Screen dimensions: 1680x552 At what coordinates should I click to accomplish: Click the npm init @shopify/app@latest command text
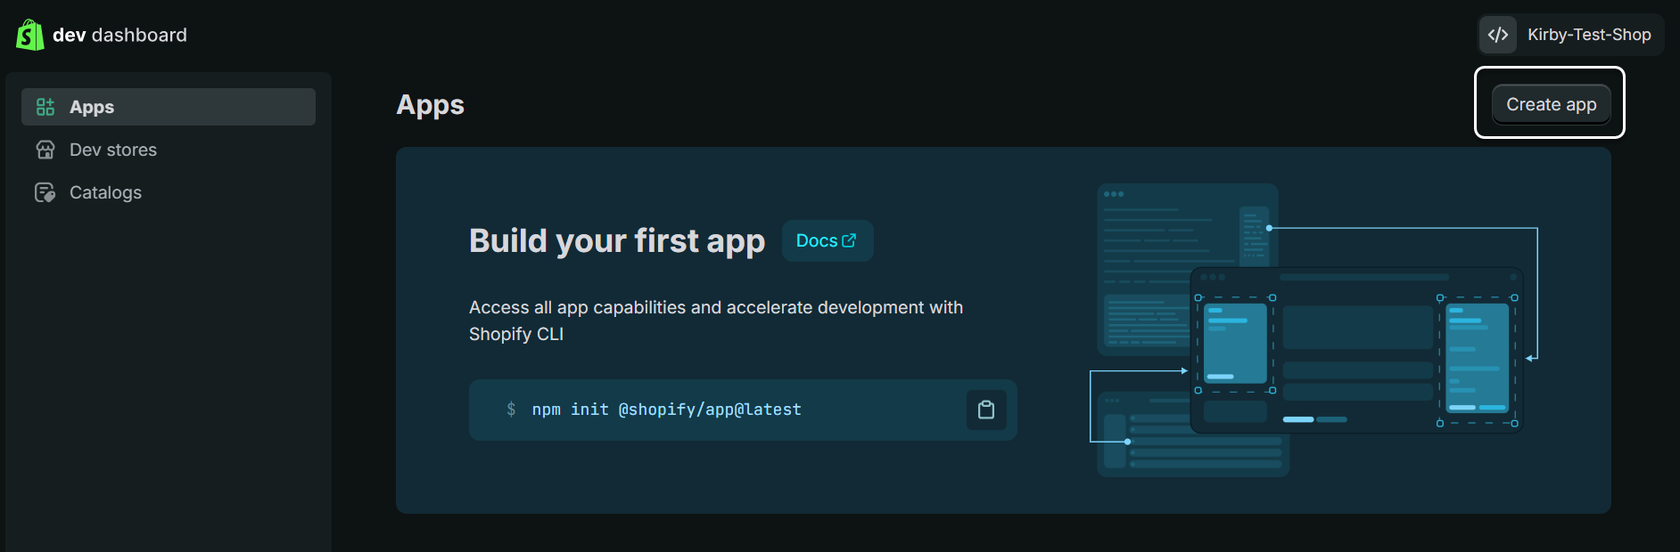(x=667, y=410)
